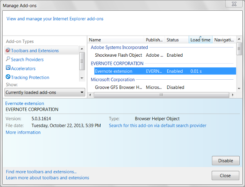Select the Evernote extension row
The width and height of the screenshot is (245, 187).
point(165,71)
